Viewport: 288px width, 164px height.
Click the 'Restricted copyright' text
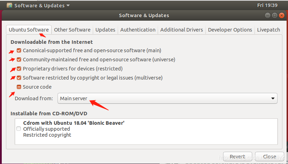click(x=47, y=135)
